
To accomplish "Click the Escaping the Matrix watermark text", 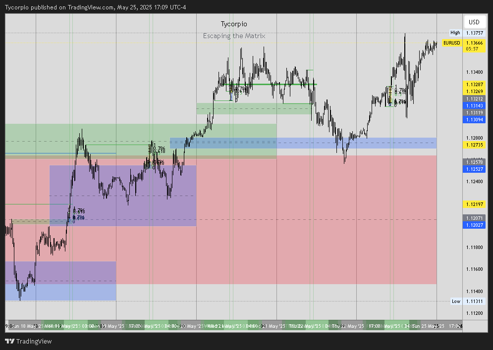I will [x=234, y=36].
